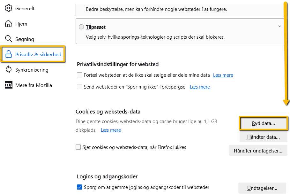Click 'Læs mere' next to Spor mig ikke

tap(200, 87)
